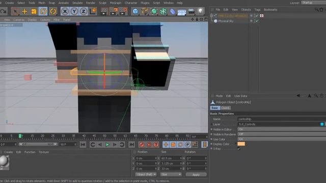Viewport: 326px width, 183px height.
Task: Click the recent tools rotate icon
Action: tap(53, 11)
